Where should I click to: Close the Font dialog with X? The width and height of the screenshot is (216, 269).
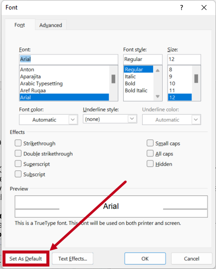[204, 7]
